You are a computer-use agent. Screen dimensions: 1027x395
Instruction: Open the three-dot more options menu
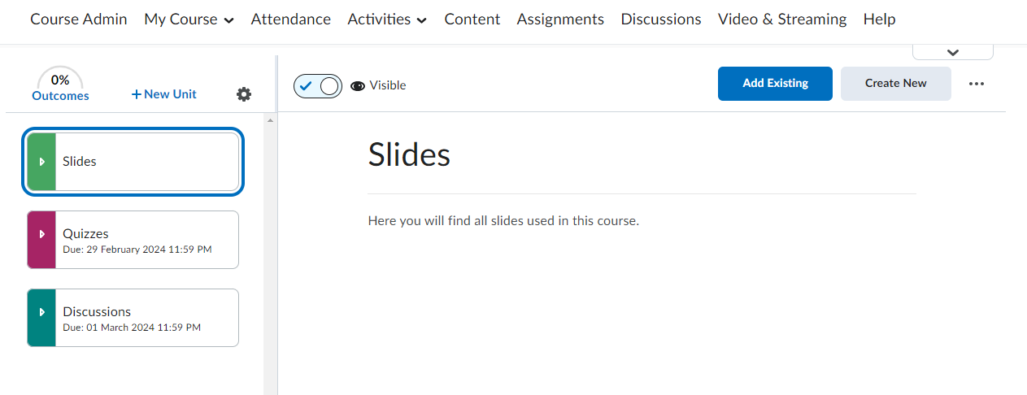pos(977,84)
